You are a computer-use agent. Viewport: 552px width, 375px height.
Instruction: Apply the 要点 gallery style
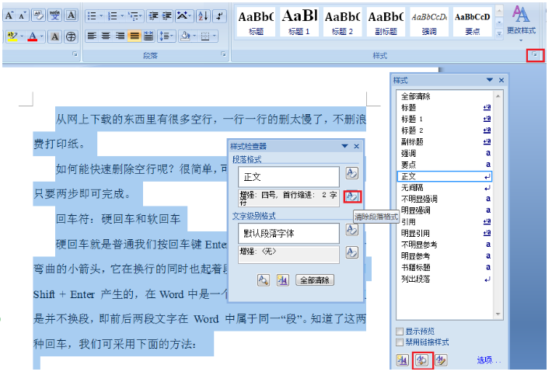[473, 23]
